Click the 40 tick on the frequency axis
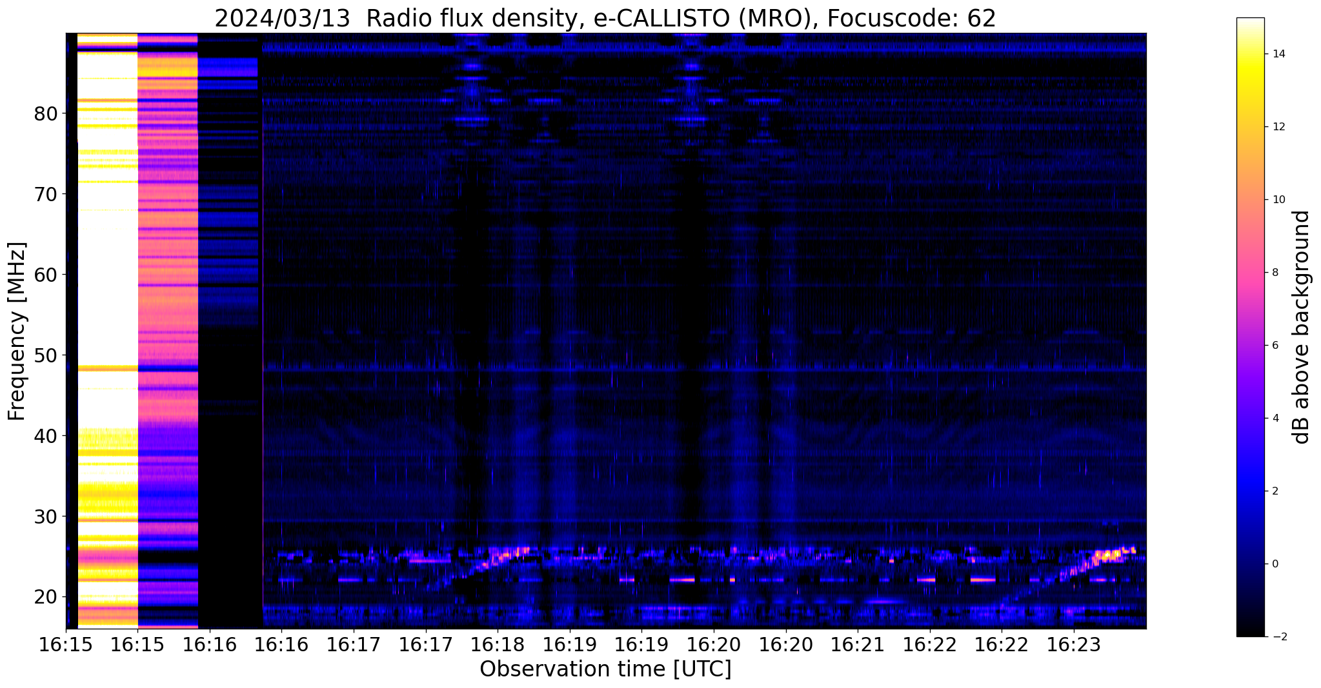Screen dimensions: 1321x688 (46, 437)
